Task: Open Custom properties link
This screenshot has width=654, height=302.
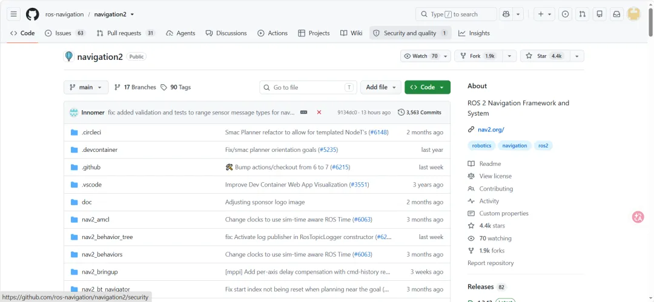Action: (498, 213)
